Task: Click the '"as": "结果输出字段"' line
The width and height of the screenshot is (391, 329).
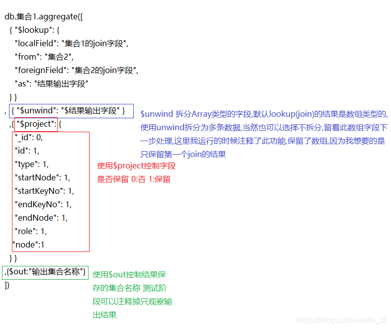Action: click(x=51, y=84)
